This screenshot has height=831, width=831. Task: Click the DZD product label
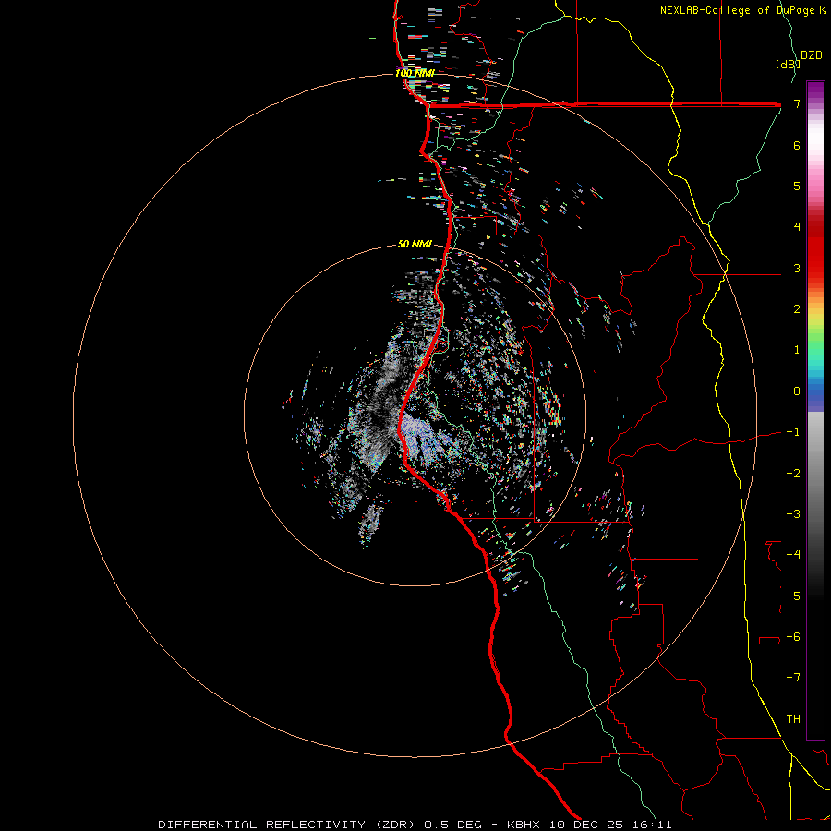(812, 55)
